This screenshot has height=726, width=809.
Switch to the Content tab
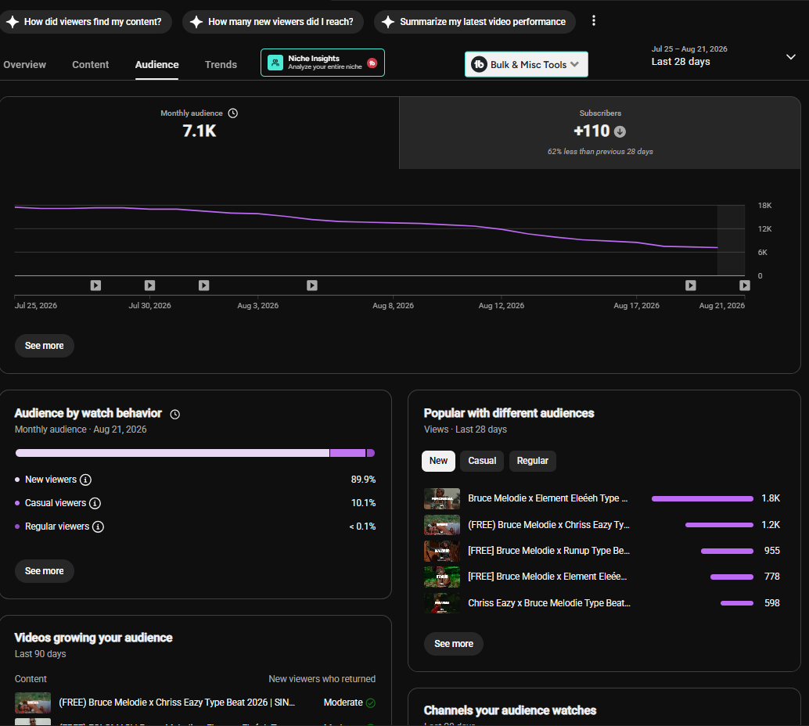tap(90, 64)
